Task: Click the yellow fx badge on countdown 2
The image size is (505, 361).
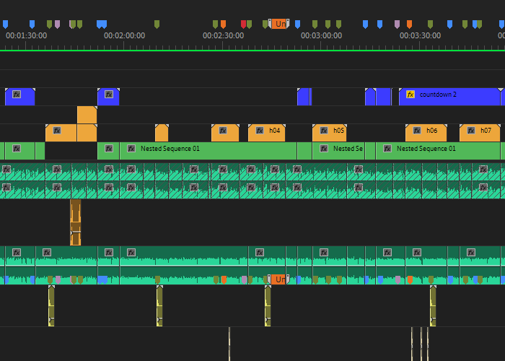Action: pyautogui.click(x=410, y=95)
